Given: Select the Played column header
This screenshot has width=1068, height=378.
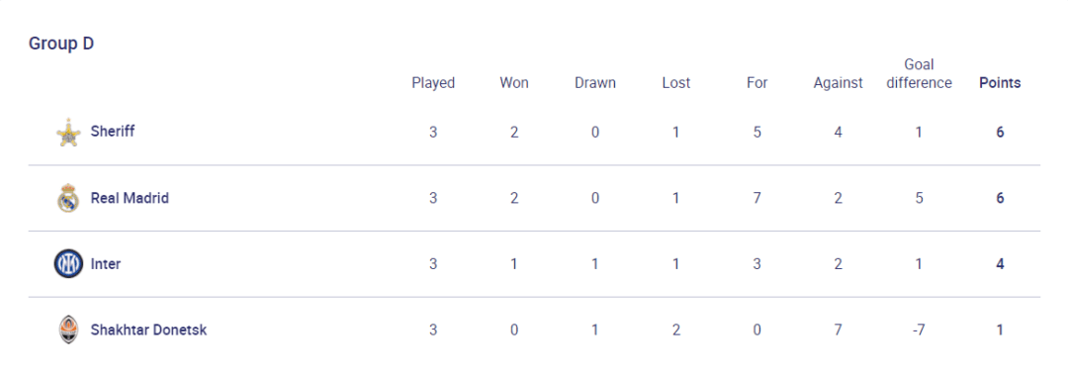Looking at the screenshot, I should 433,83.
